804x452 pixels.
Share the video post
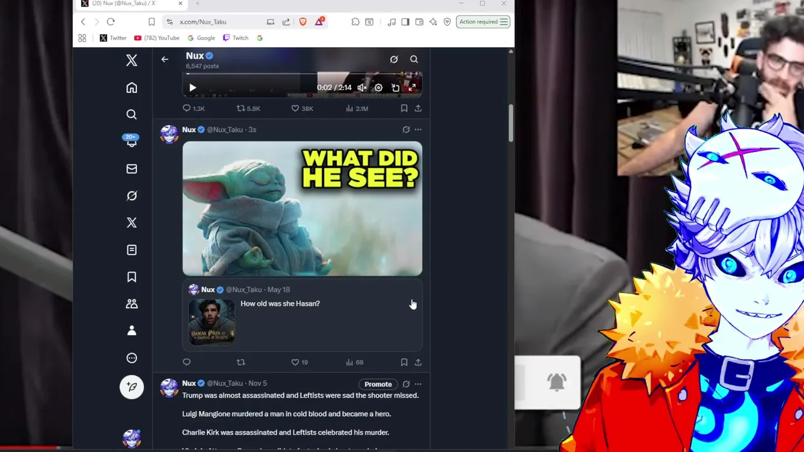point(418,109)
